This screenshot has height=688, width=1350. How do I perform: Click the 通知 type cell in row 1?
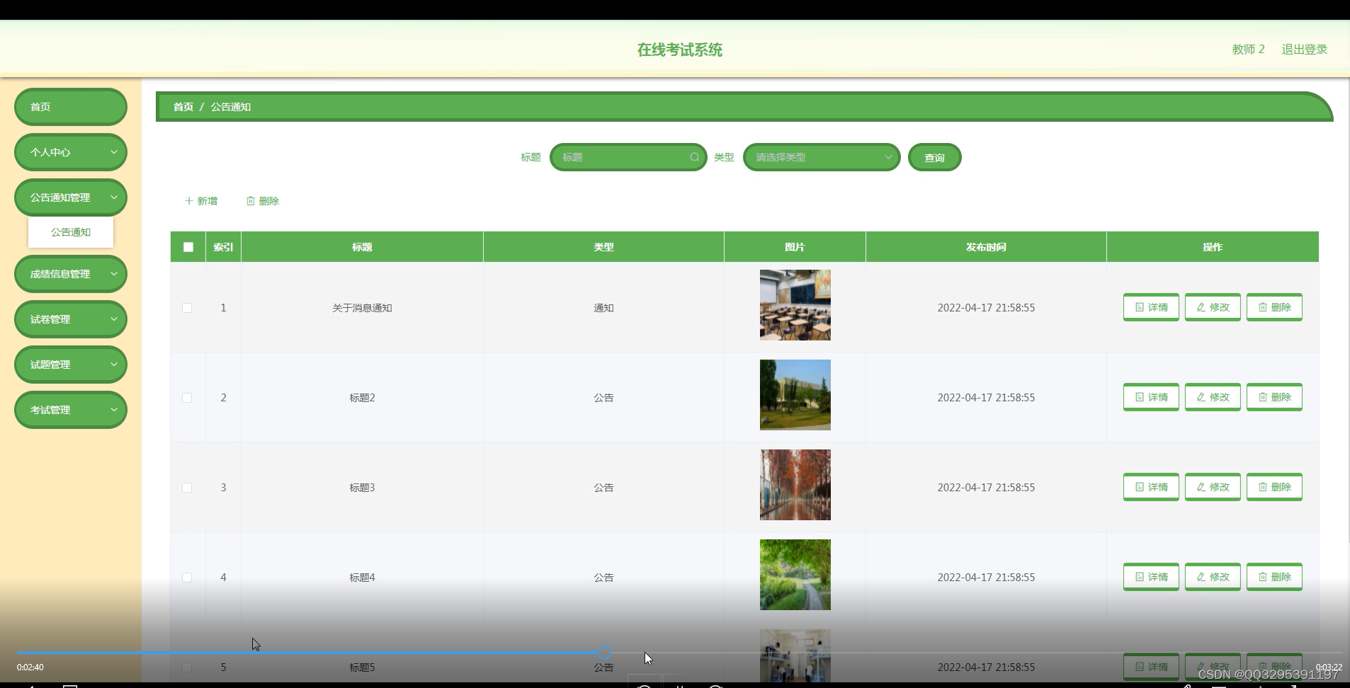tap(603, 308)
